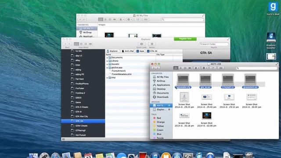This screenshot has width=281, height=158.
Task: Select iTunesArtwork in iExplorer file list
Action: click(x=119, y=71)
